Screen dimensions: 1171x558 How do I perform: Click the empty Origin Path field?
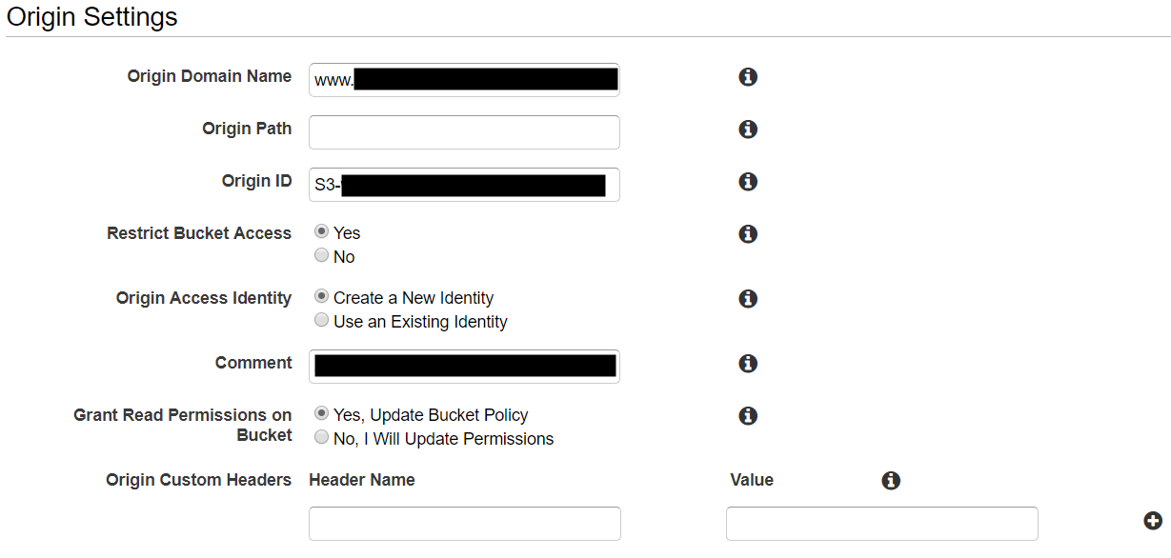point(464,132)
